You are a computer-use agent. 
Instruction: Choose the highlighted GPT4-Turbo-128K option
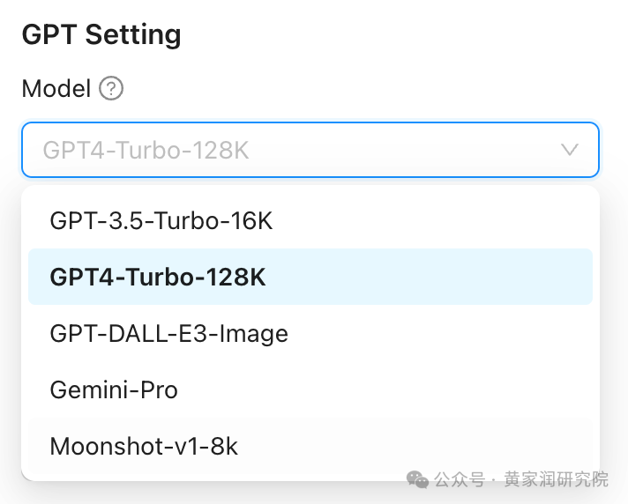click(158, 277)
